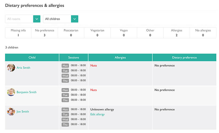Filter by Missing info count
Image resolution: width=219 pixels, height=133 pixels.
[18, 33]
